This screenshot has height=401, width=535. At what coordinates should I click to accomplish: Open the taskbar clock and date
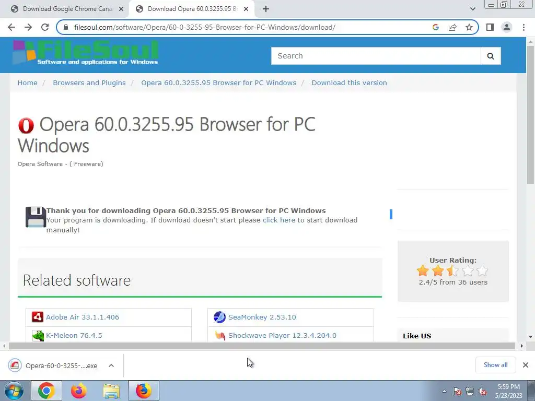point(509,391)
